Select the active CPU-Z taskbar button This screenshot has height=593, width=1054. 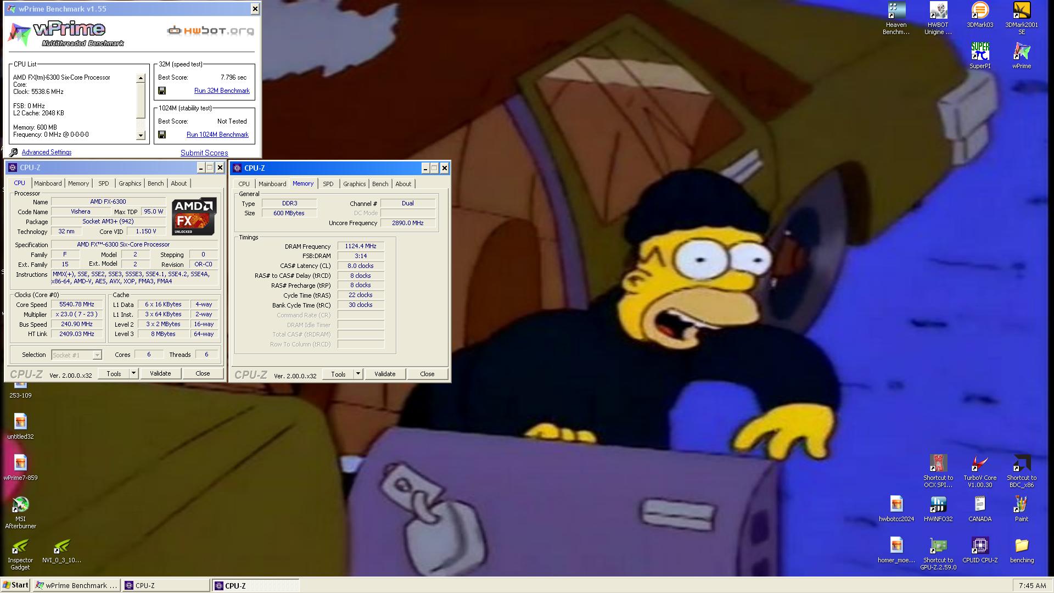pyautogui.click(x=256, y=585)
